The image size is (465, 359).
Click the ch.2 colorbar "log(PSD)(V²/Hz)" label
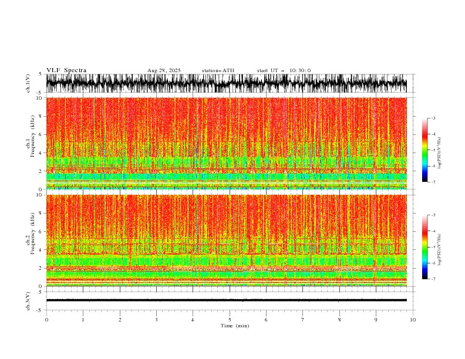coord(440,250)
